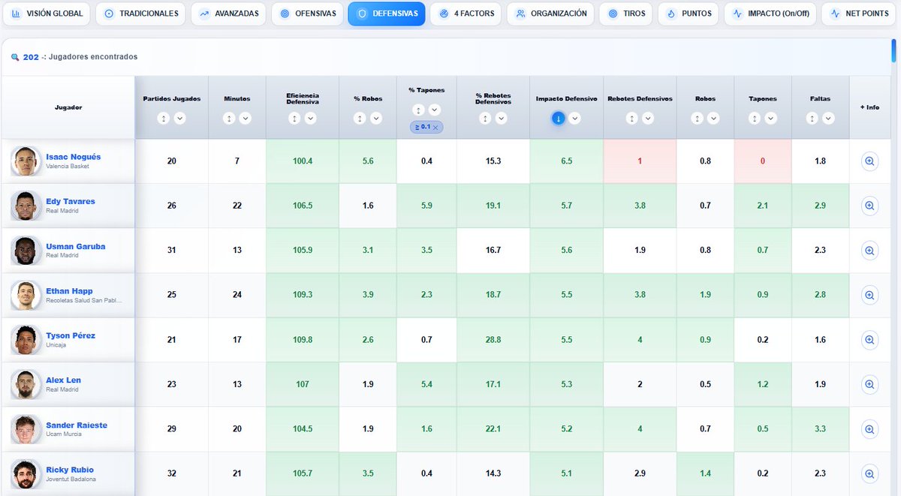Click Ricky Rubio player photo
Viewport: 901px width, 496px height.
26,474
